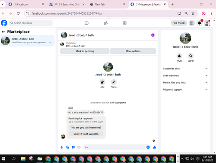Go back in browser history
The width and height of the screenshot is (216, 163).
[3, 13]
